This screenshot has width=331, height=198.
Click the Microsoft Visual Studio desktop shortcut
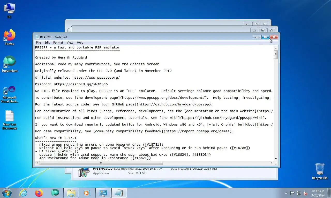tap(10, 94)
